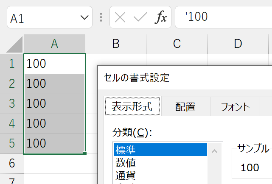
Task: Select the 表示形式 tab
Action: [132, 106]
